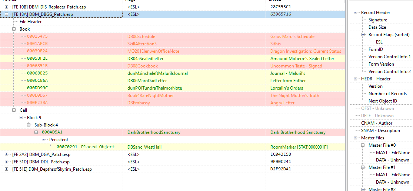The height and width of the screenshot is (191, 413).
Task: Click DBM_DIS_Replacer_Patch.esp file name
Action: 49,7
